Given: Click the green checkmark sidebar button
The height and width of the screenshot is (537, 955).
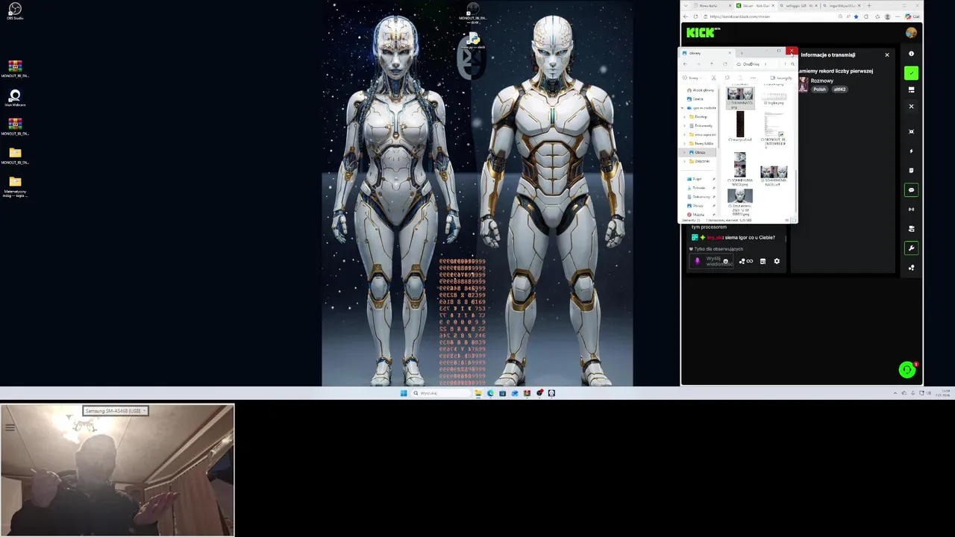Looking at the screenshot, I should (911, 73).
